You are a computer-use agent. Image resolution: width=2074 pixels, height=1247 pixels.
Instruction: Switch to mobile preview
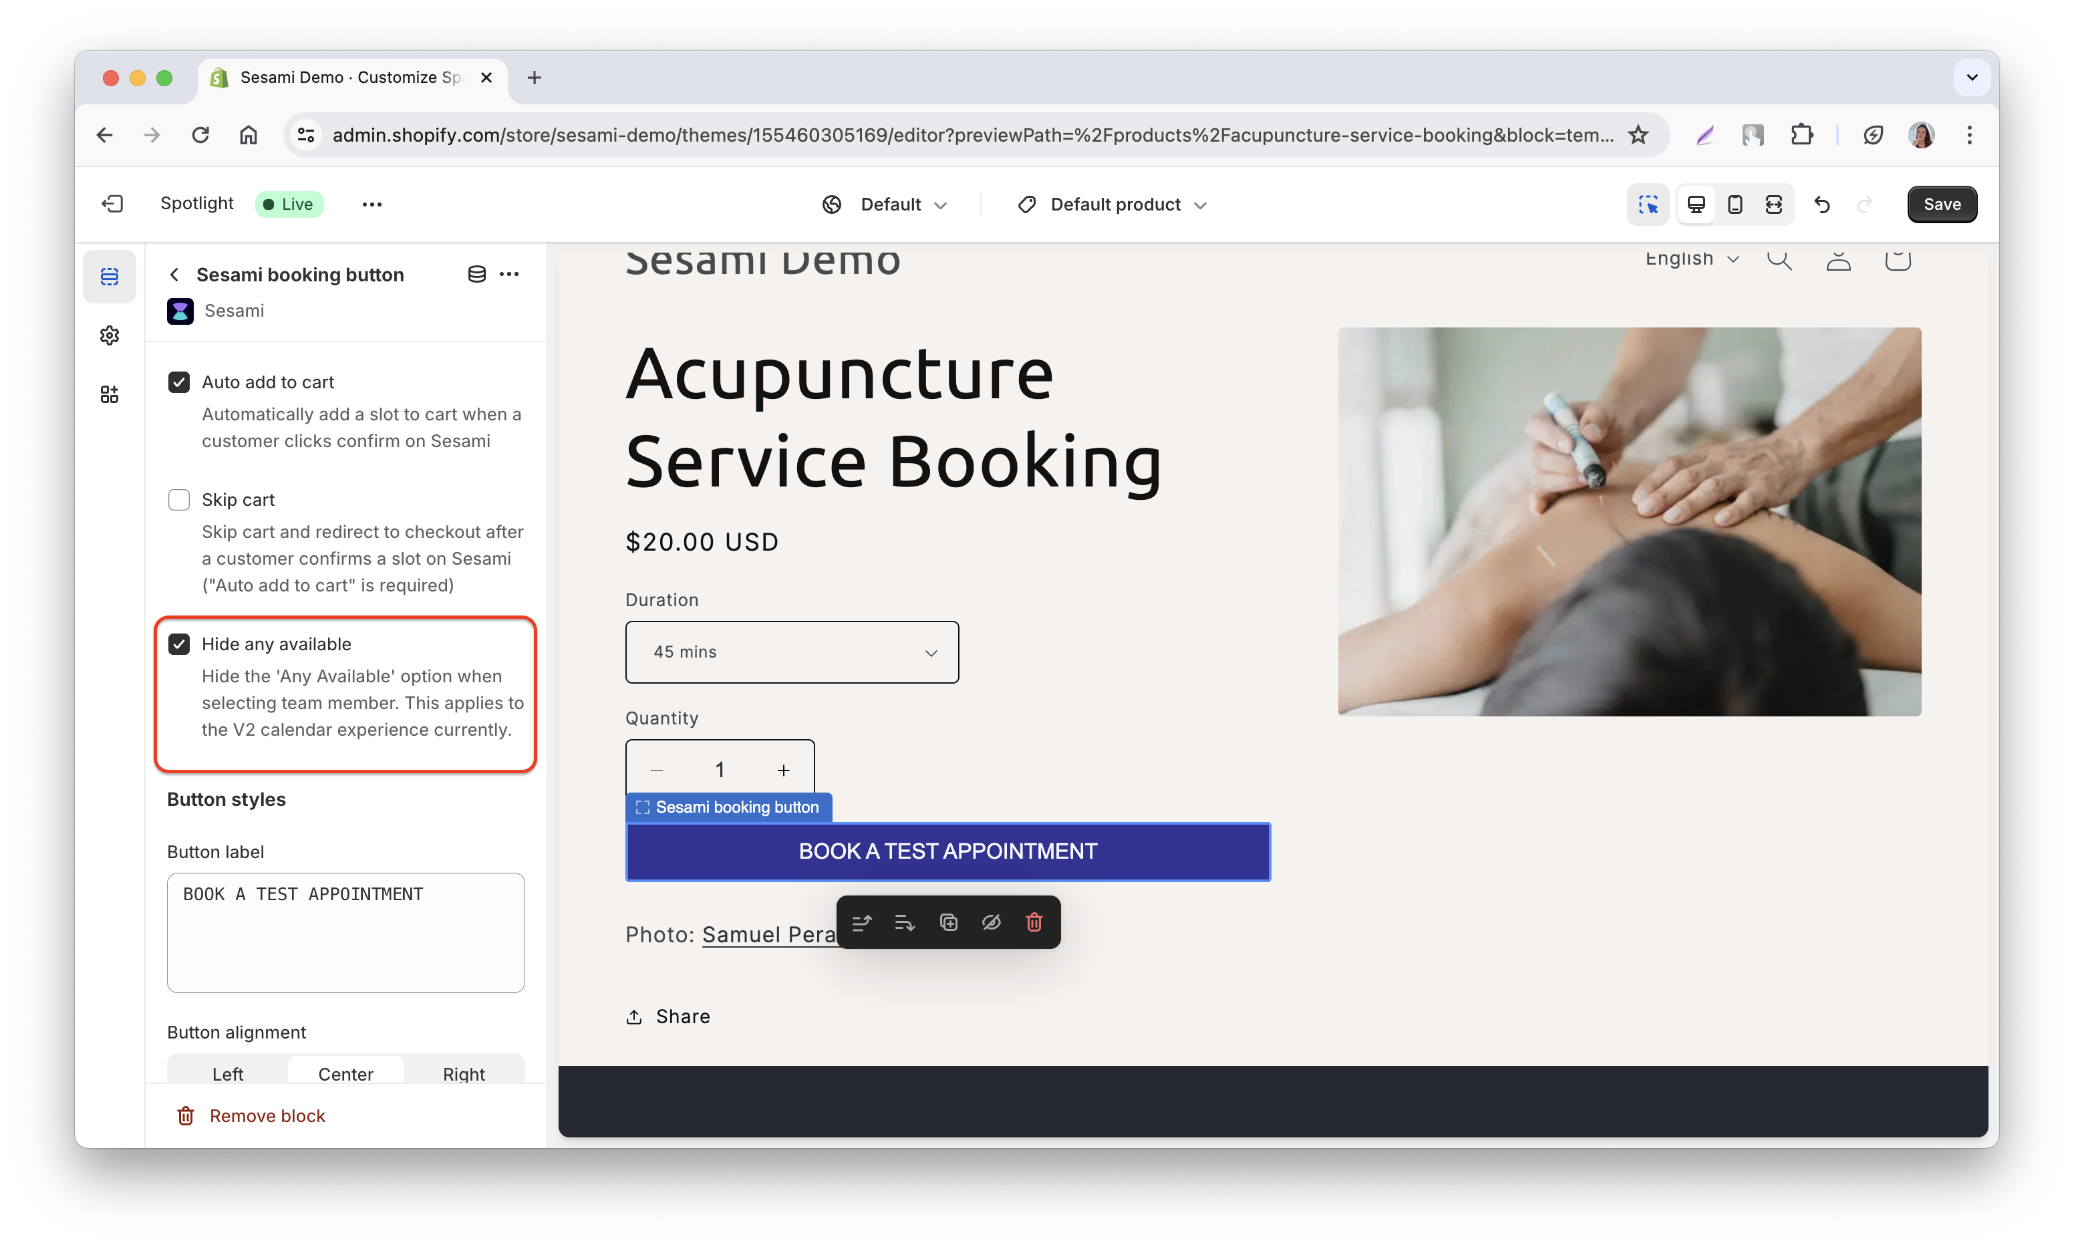(1735, 204)
